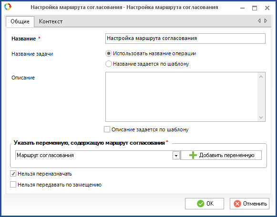Minimize the dialog window
The width and height of the screenshot is (277, 217).
(x=242, y=8)
